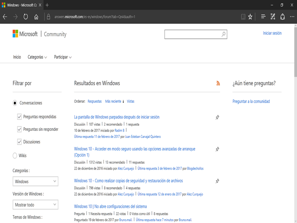This screenshot has height=223, width=297.
Task: Open a new tab with plus icon
Action: click(x=47, y=5)
